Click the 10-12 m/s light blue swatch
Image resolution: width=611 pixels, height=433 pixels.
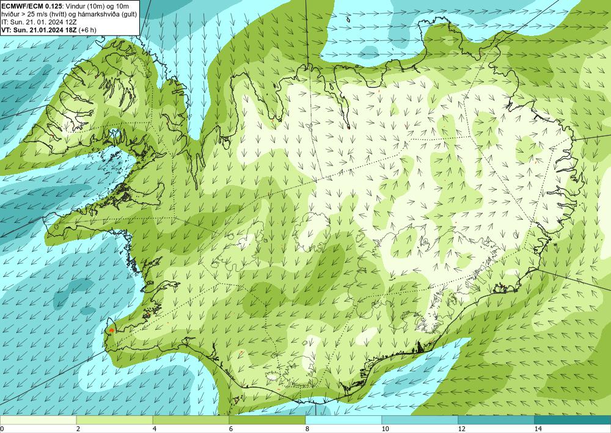coord(420,420)
